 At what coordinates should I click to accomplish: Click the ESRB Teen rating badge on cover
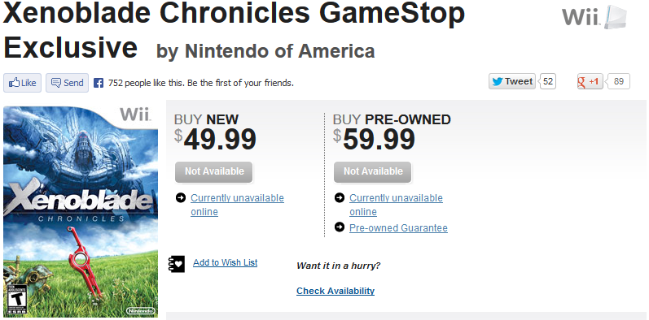(15, 299)
